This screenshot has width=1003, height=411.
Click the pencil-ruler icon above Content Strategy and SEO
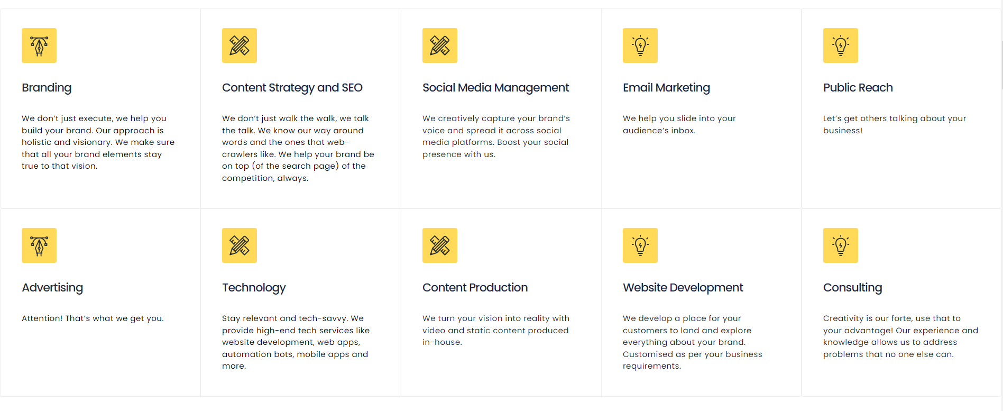[x=240, y=45]
